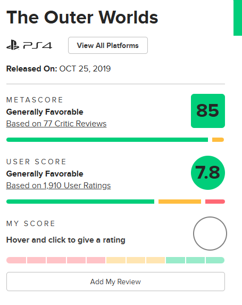Click the PlayStation logo icon
The image size is (242, 305).
point(13,45)
